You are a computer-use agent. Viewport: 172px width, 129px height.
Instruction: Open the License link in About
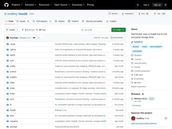(136, 59)
